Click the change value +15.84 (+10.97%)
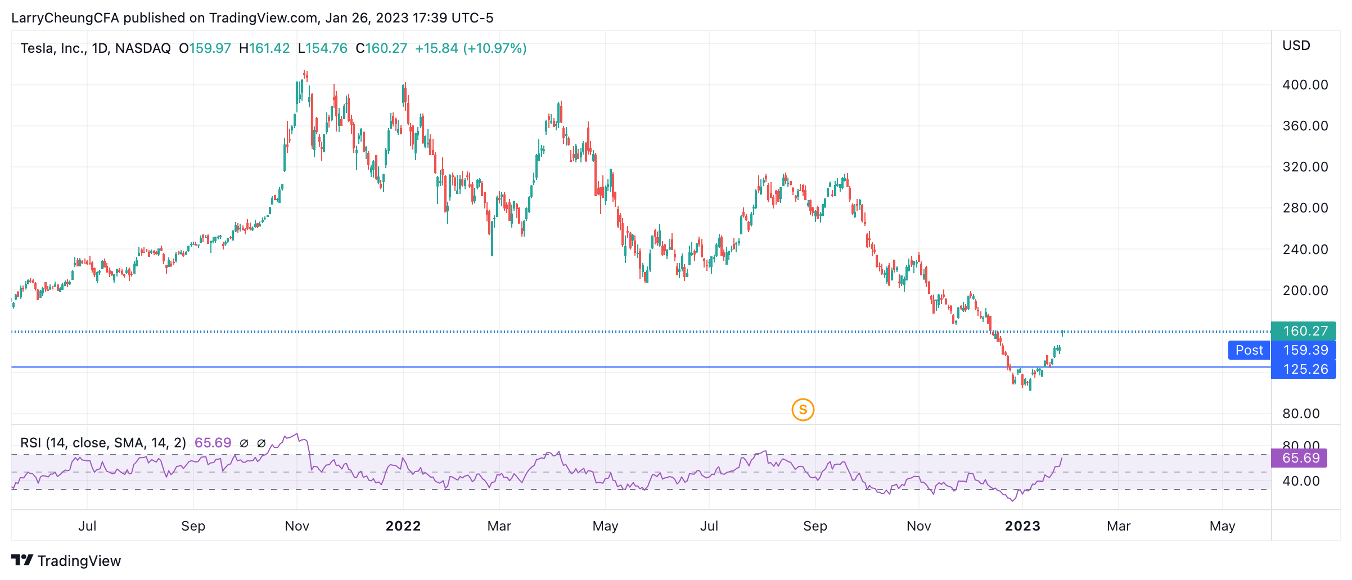 tap(471, 48)
